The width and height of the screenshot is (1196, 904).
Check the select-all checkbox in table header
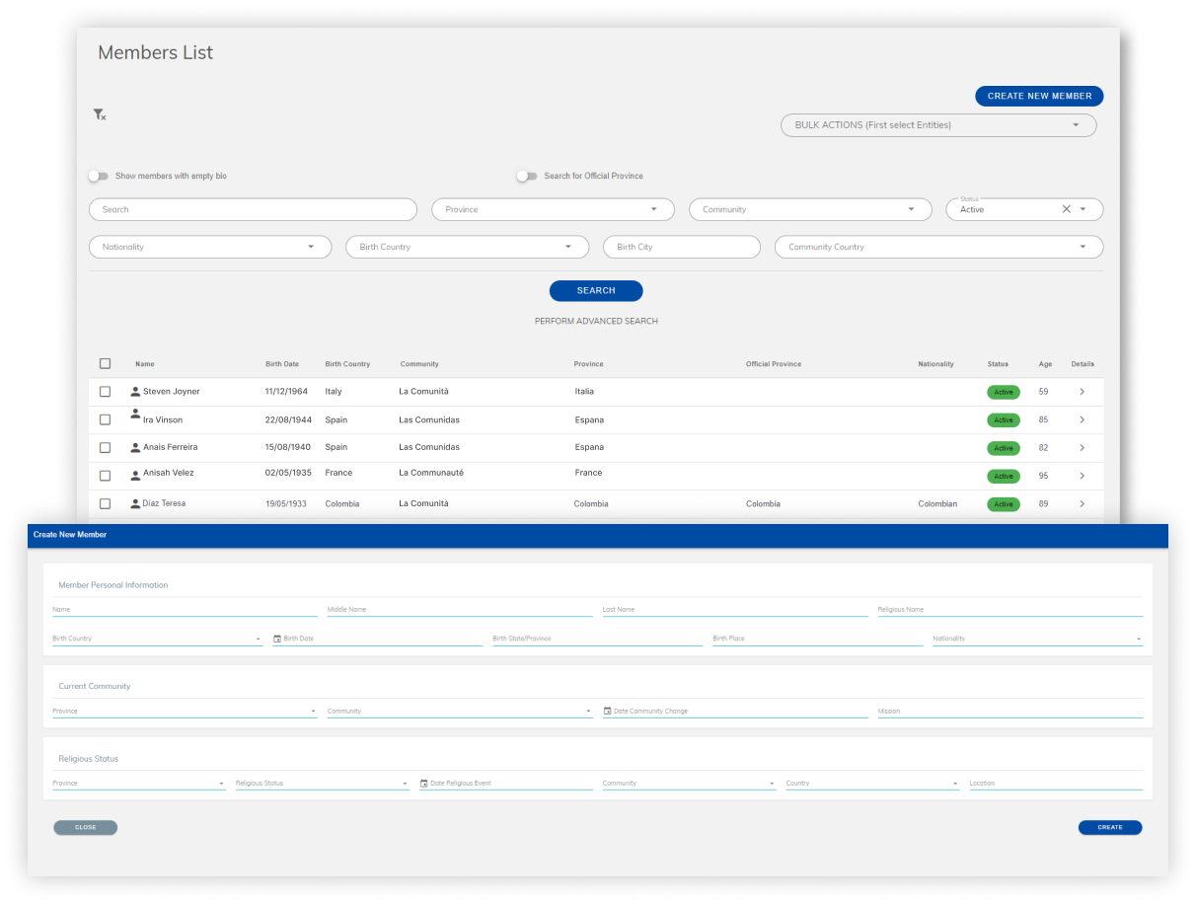click(105, 363)
